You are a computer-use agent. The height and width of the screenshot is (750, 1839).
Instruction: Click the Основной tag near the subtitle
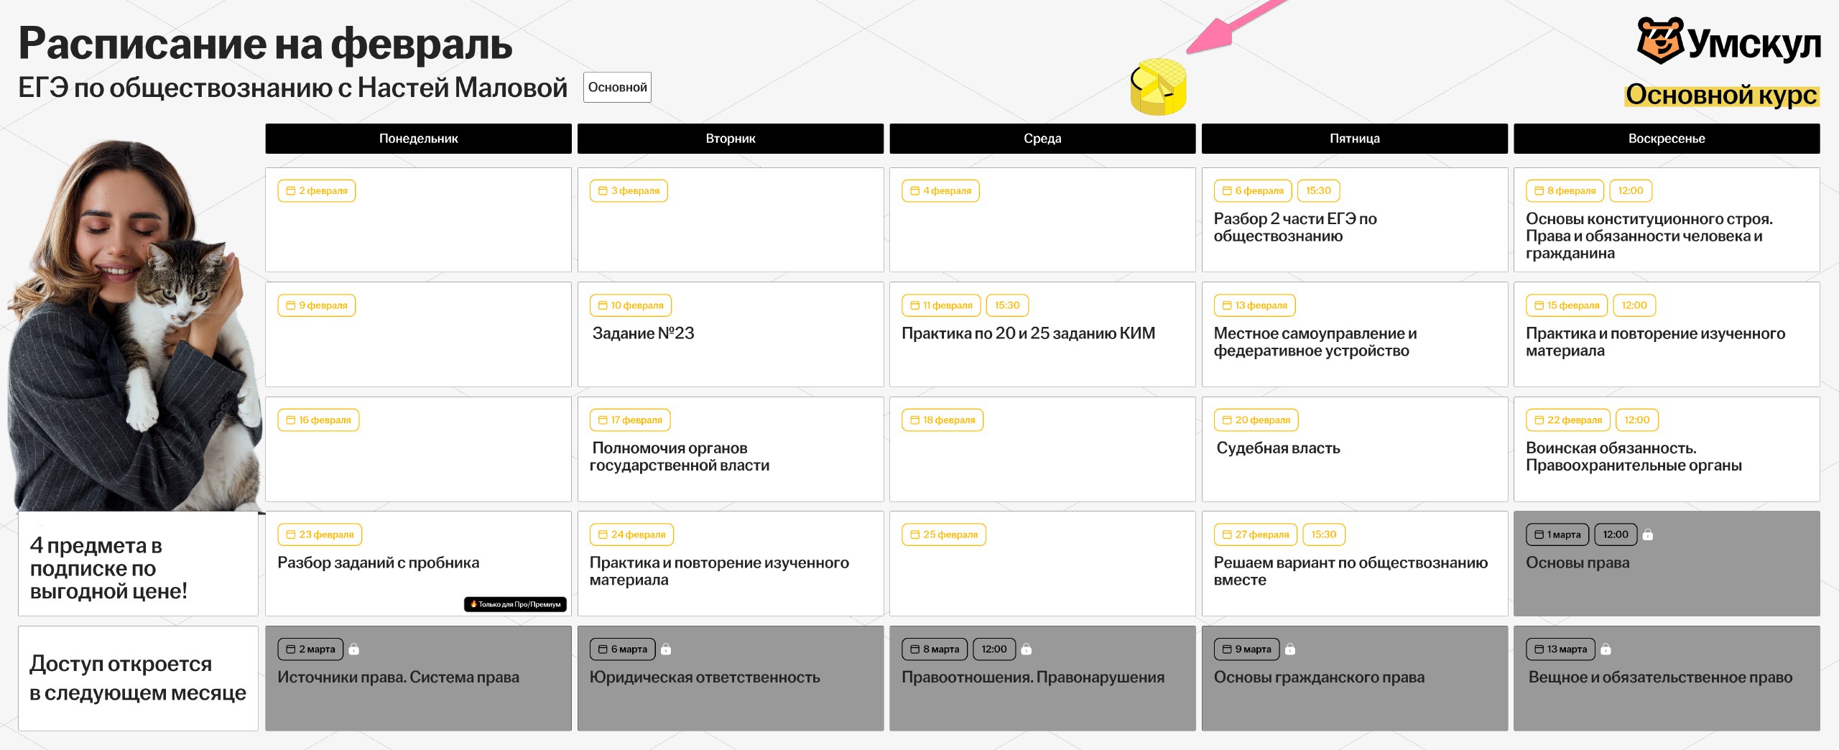(617, 88)
